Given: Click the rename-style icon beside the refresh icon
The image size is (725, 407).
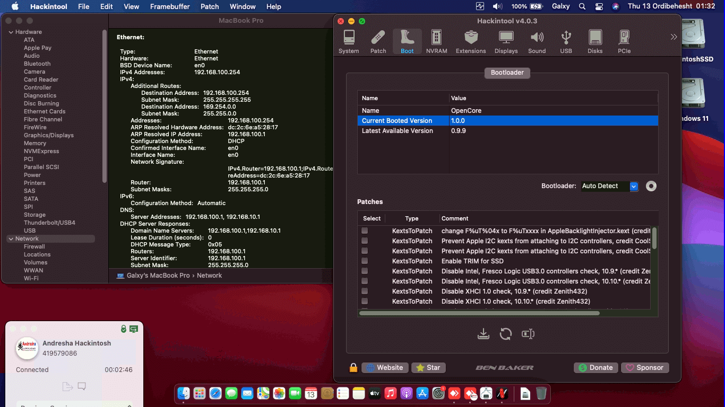Looking at the screenshot, I should (x=528, y=334).
